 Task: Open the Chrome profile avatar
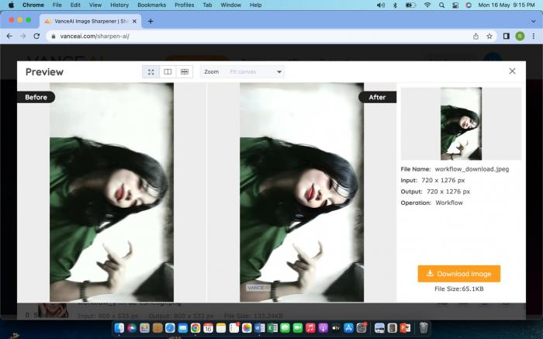pyautogui.click(x=520, y=36)
